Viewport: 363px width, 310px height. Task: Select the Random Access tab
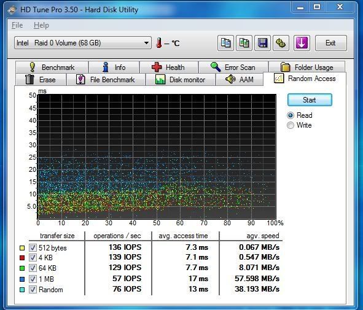coord(305,79)
